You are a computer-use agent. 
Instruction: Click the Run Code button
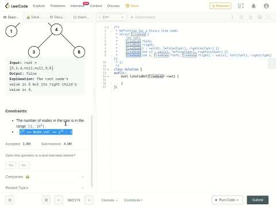227,200
